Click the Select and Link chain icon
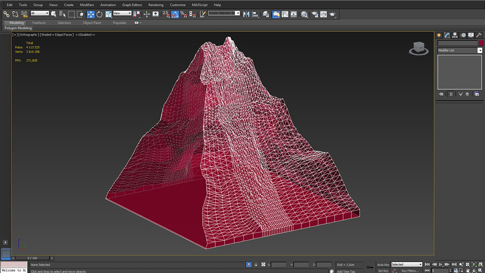The image size is (485, 273). [x=6, y=14]
